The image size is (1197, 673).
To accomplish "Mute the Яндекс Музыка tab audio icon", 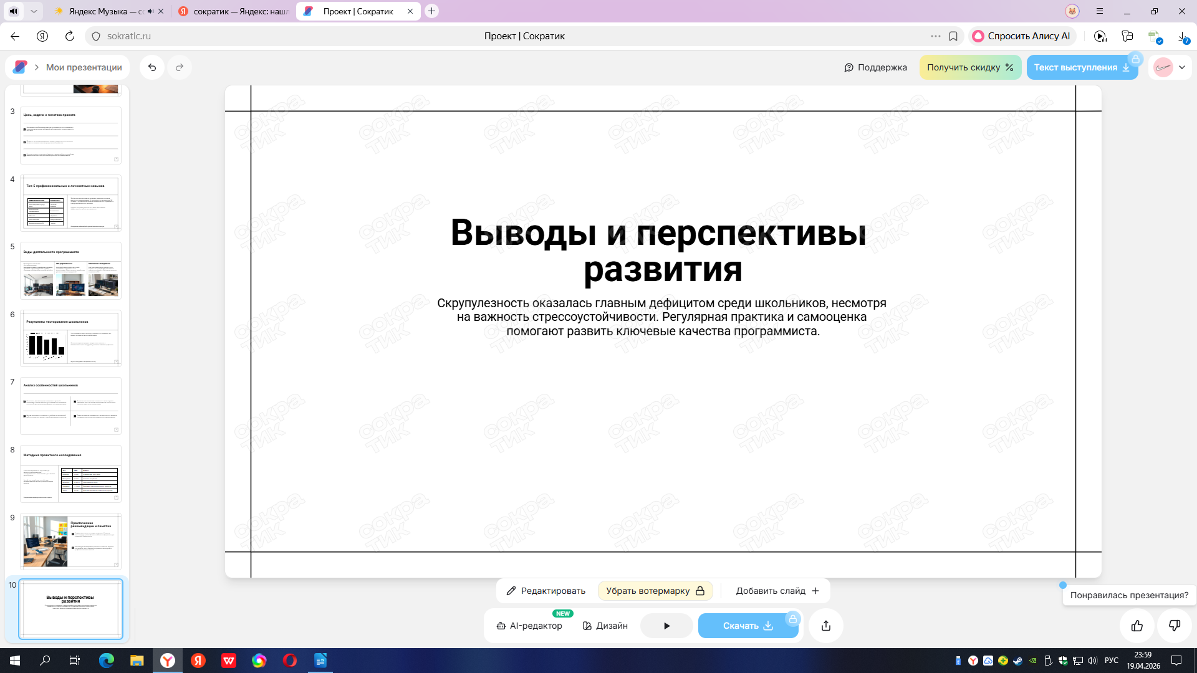I will click(x=150, y=11).
